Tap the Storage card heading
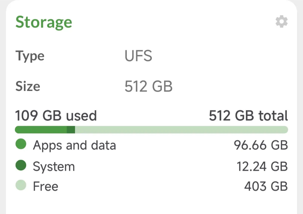Image resolution: width=303 pixels, height=214 pixels. pos(44,22)
